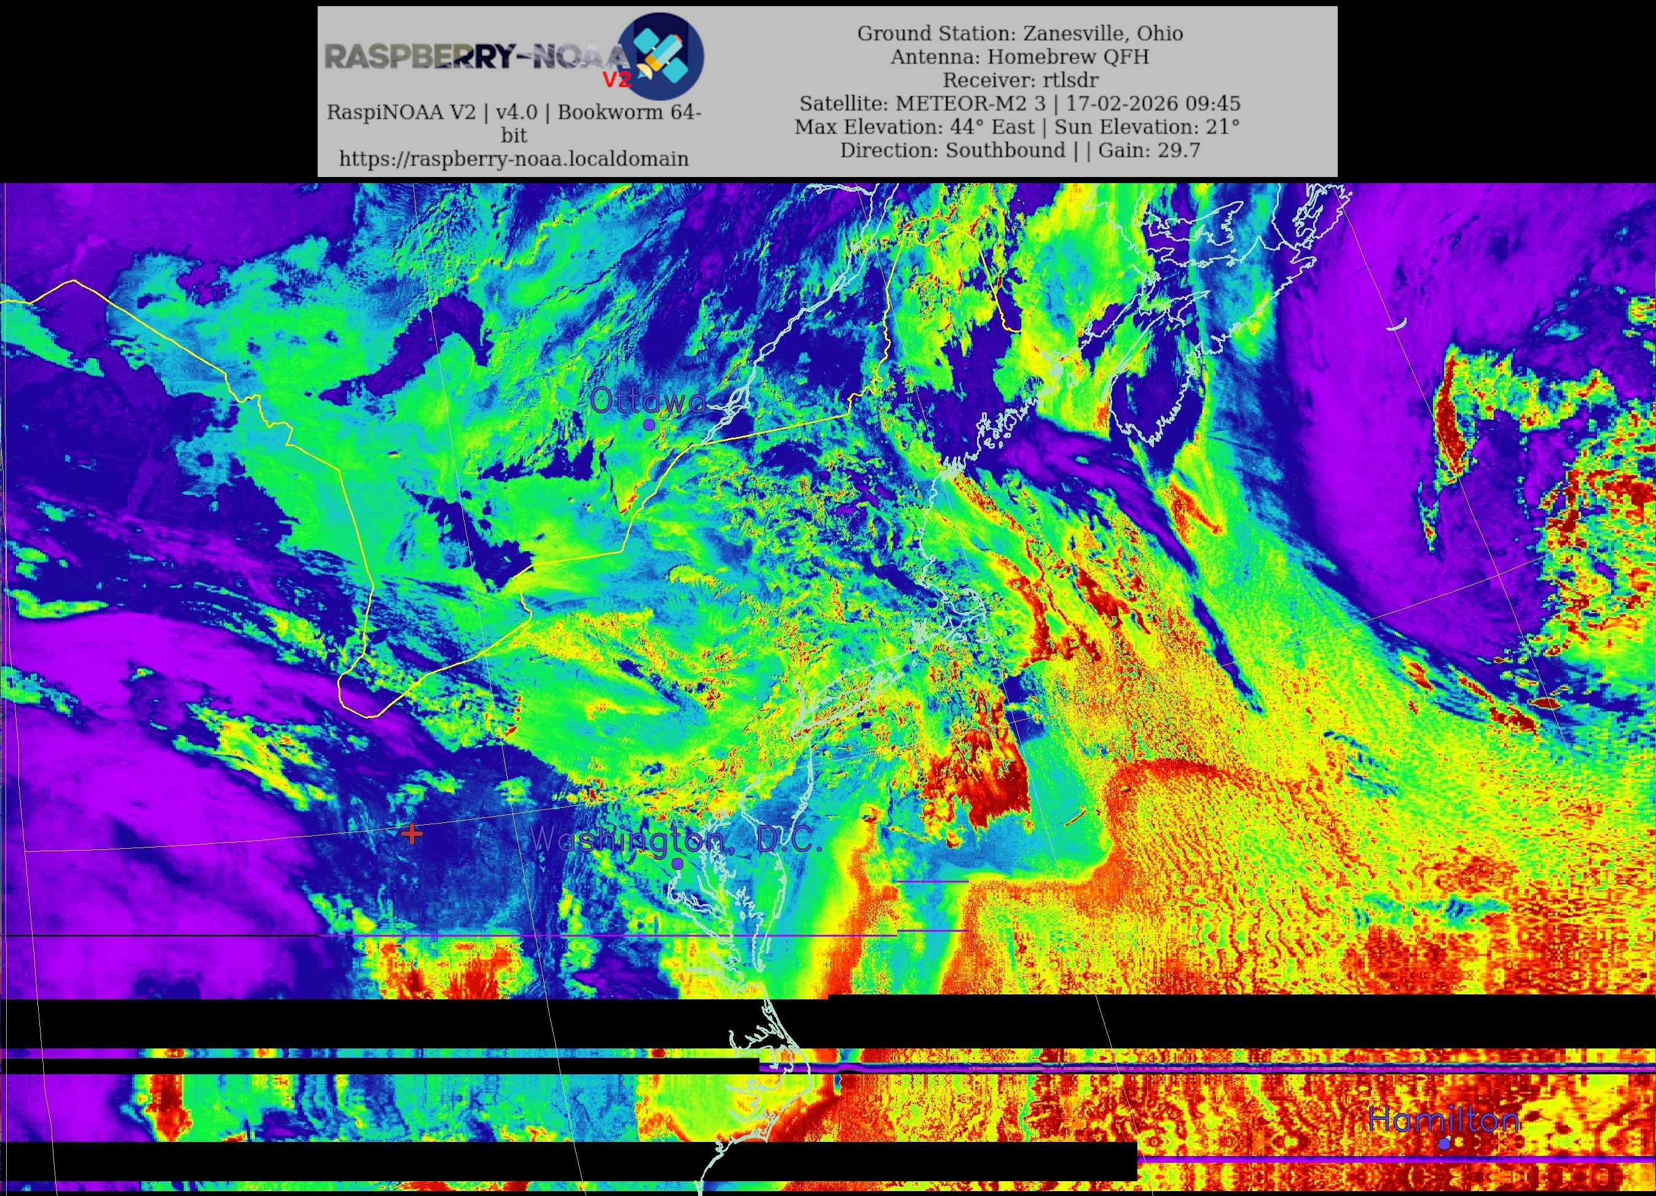Open the raspberry-noaa.localdomain URL
The height and width of the screenshot is (1196, 1656).
click(x=514, y=159)
